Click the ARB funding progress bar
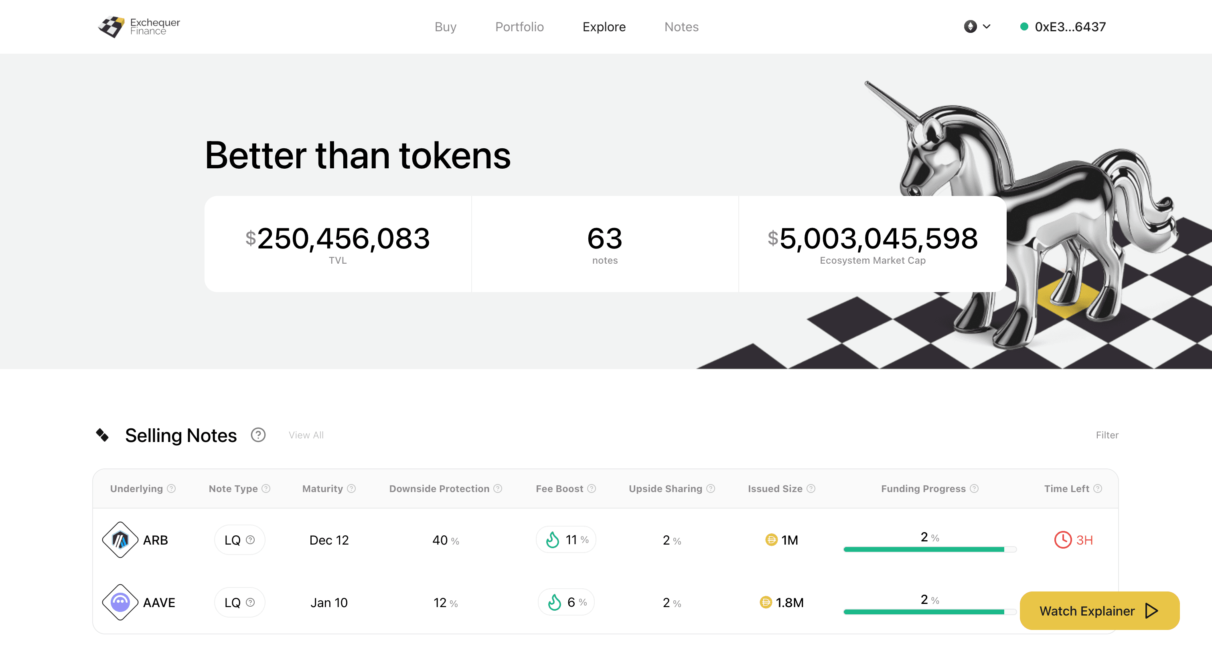This screenshot has height=662, width=1212. 930,549
